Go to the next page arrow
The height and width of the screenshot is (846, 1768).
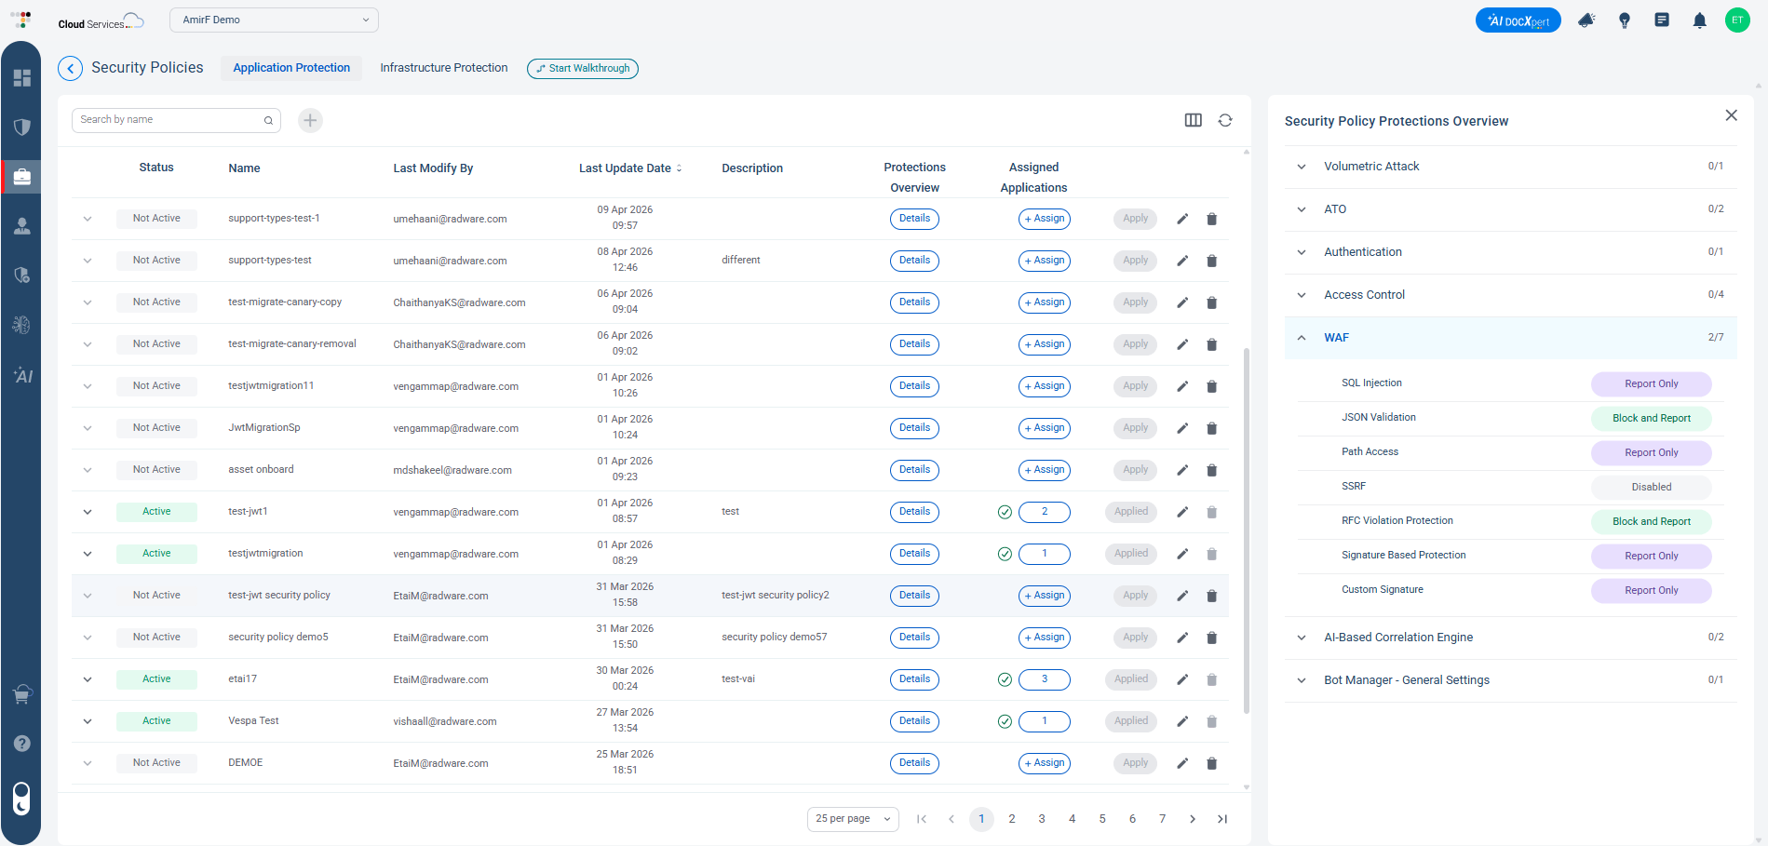click(x=1193, y=819)
